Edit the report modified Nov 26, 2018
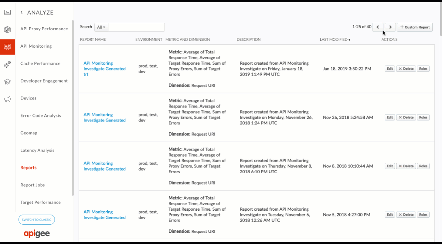The image size is (442, 244). point(390,117)
